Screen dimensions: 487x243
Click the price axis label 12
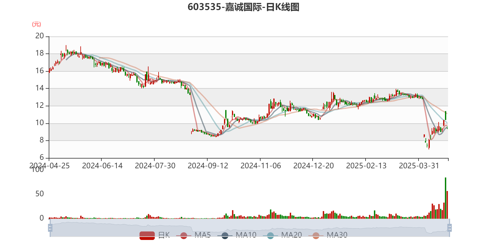pyautogui.click(x=40, y=106)
